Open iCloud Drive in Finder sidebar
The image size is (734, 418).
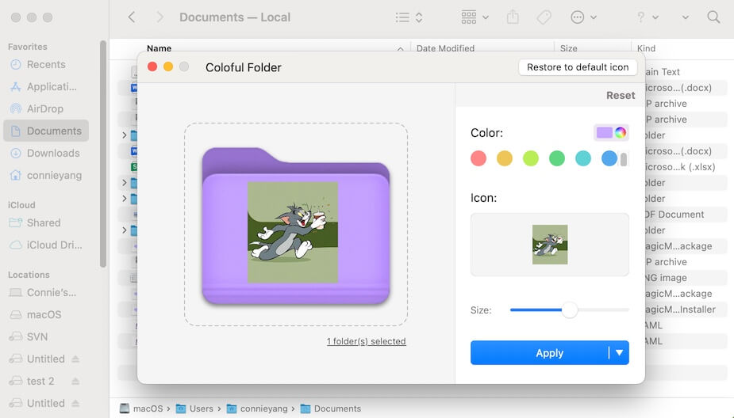point(46,245)
